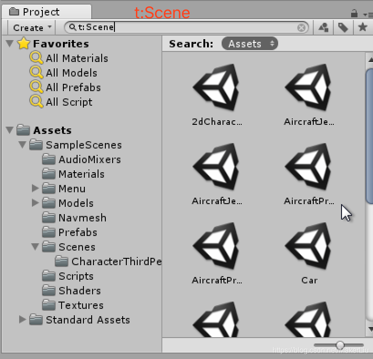Image resolution: width=373 pixels, height=359 pixels.
Task: Select the top-right AircraftJe... scene icon
Action: tap(309, 87)
